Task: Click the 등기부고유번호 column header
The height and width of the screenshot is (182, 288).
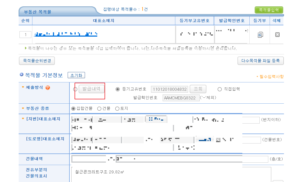Action: [195, 21]
